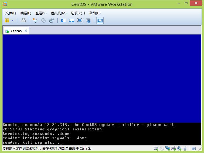
Task: Click the network adapter status icon
Action: (168, 149)
